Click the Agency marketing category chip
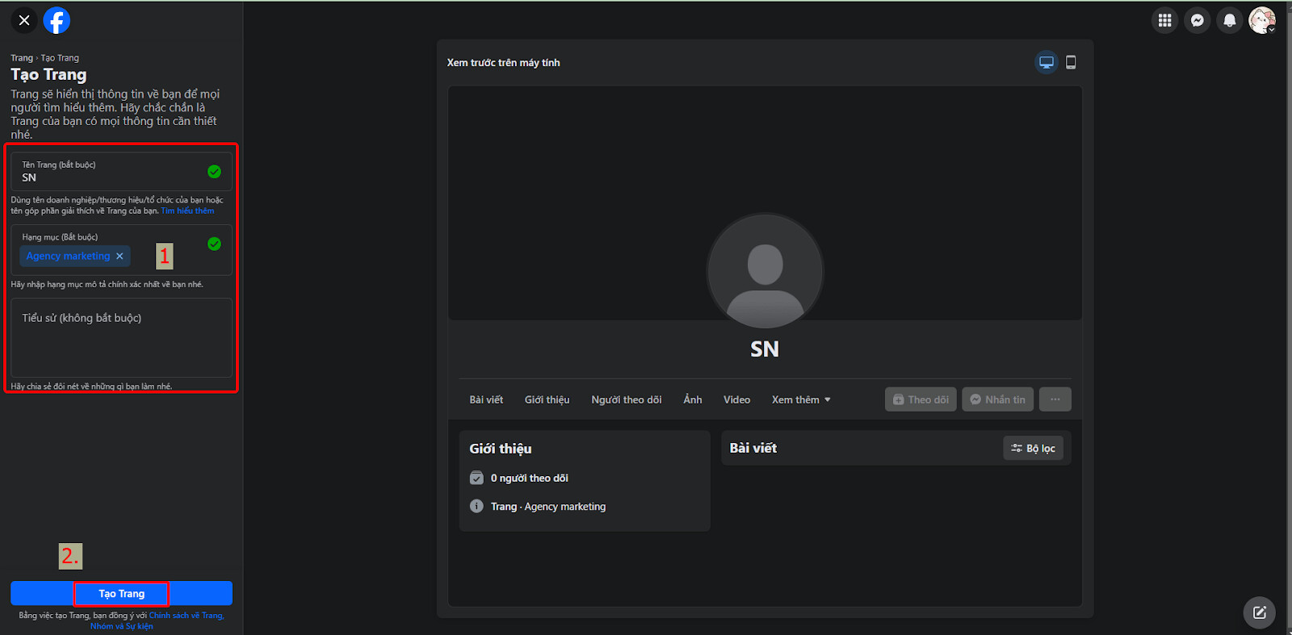The width and height of the screenshot is (1292, 635). pyautogui.click(x=75, y=256)
